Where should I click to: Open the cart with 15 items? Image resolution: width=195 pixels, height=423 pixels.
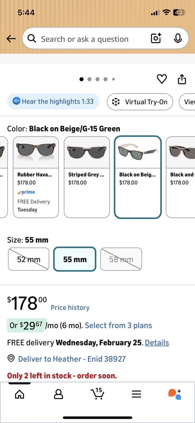[97, 394]
